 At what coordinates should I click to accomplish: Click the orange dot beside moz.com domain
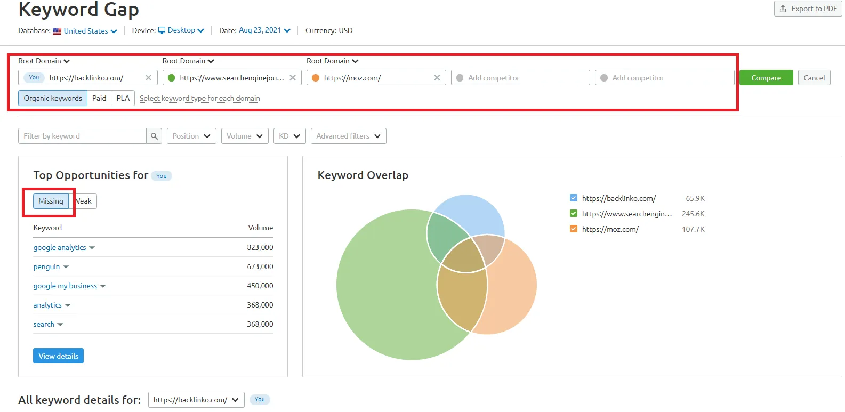pos(316,78)
